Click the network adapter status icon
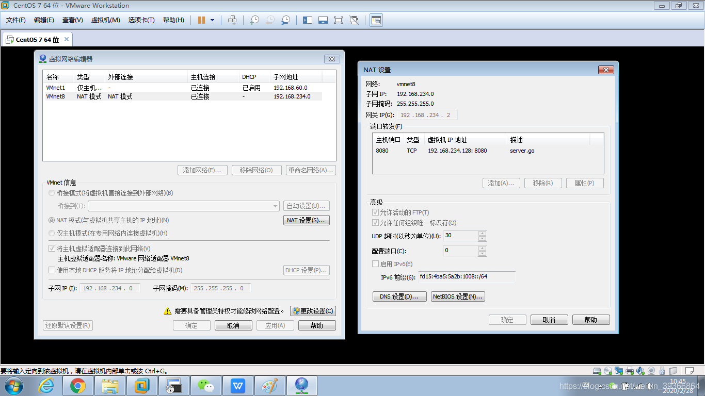The height and width of the screenshot is (396, 705). pyautogui.click(x=618, y=370)
